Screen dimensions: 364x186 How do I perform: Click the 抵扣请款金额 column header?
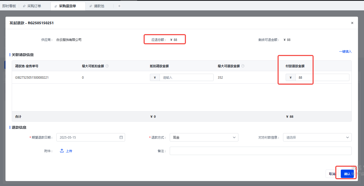(x=159, y=66)
